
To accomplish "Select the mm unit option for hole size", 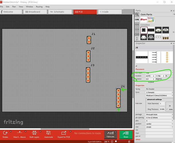I will coord(167,109).
